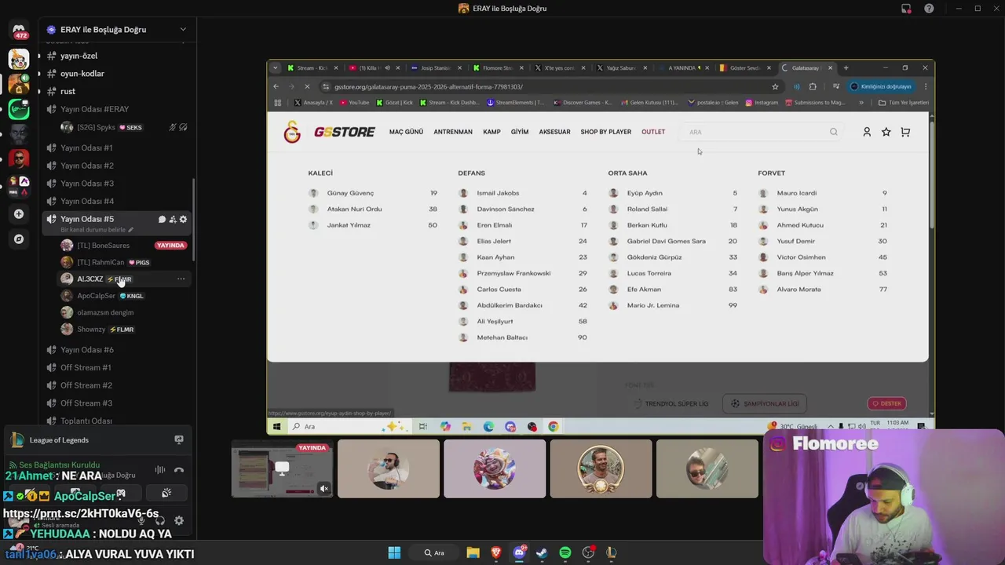Open File Explorer from the taskbar
This screenshot has width=1005, height=565.
pos(473,552)
